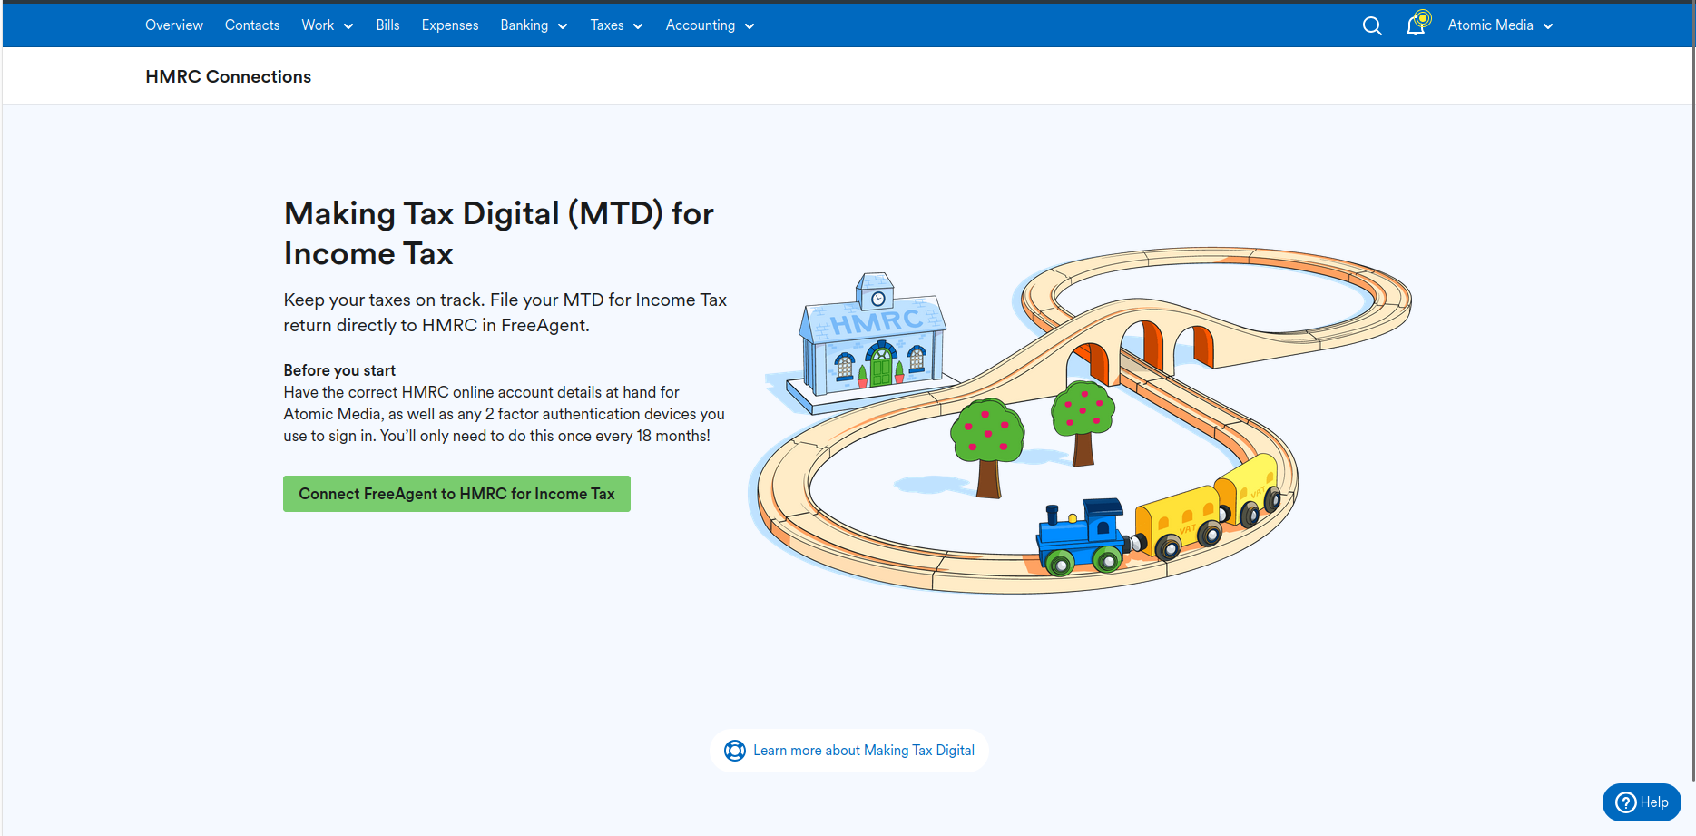
Task: Click the notification bell
Action: click(x=1416, y=25)
